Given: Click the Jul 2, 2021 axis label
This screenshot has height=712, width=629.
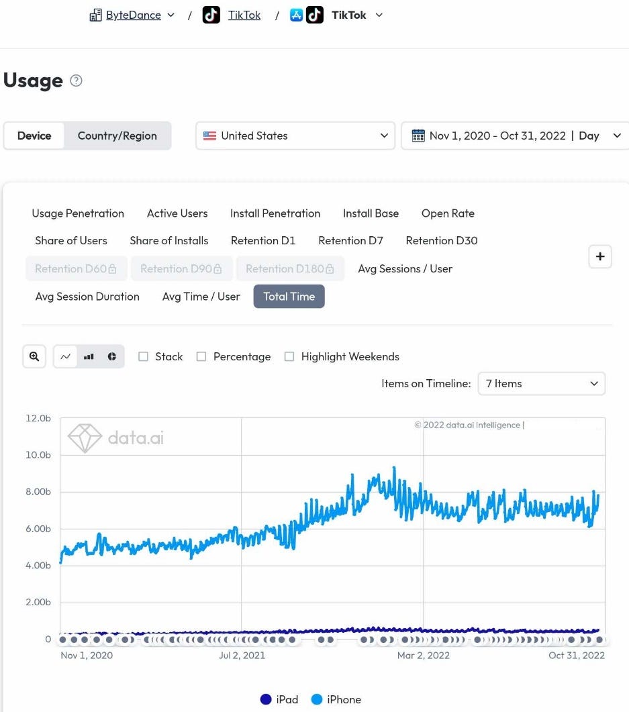Looking at the screenshot, I should point(242,655).
